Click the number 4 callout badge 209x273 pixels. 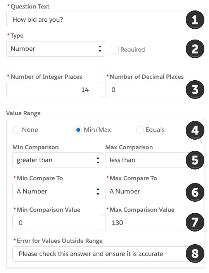tap(195, 130)
